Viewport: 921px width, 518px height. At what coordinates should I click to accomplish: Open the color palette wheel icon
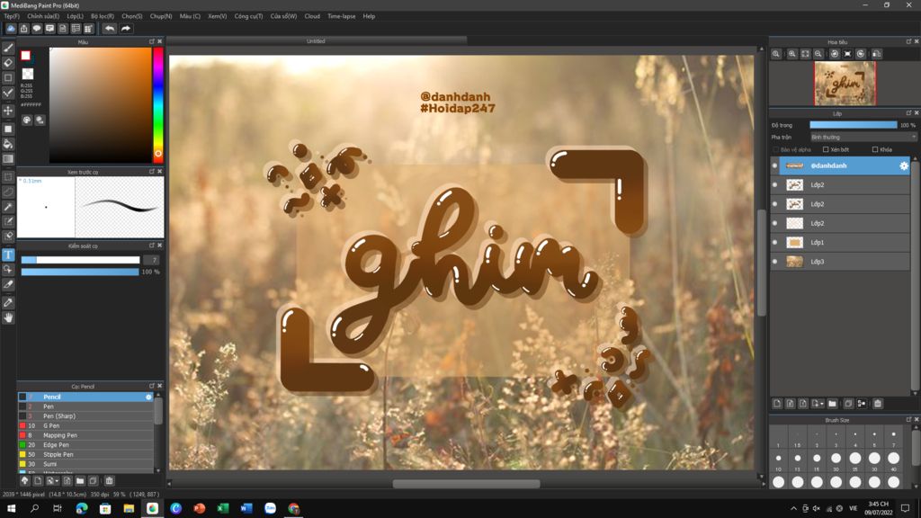[x=27, y=120]
